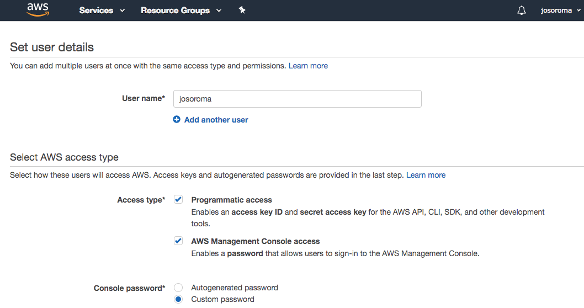584x308 pixels.
Task: Click the Programmatic access label text
Action: (231, 200)
